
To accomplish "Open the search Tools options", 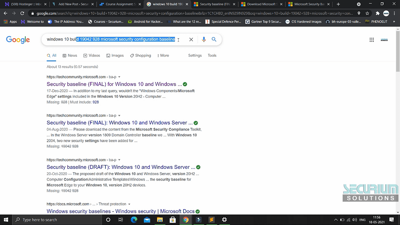I will click(x=212, y=55).
